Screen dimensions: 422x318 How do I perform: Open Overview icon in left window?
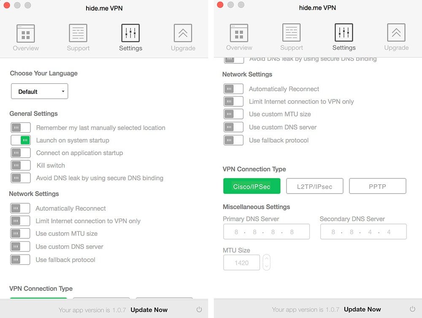[26, 33]
